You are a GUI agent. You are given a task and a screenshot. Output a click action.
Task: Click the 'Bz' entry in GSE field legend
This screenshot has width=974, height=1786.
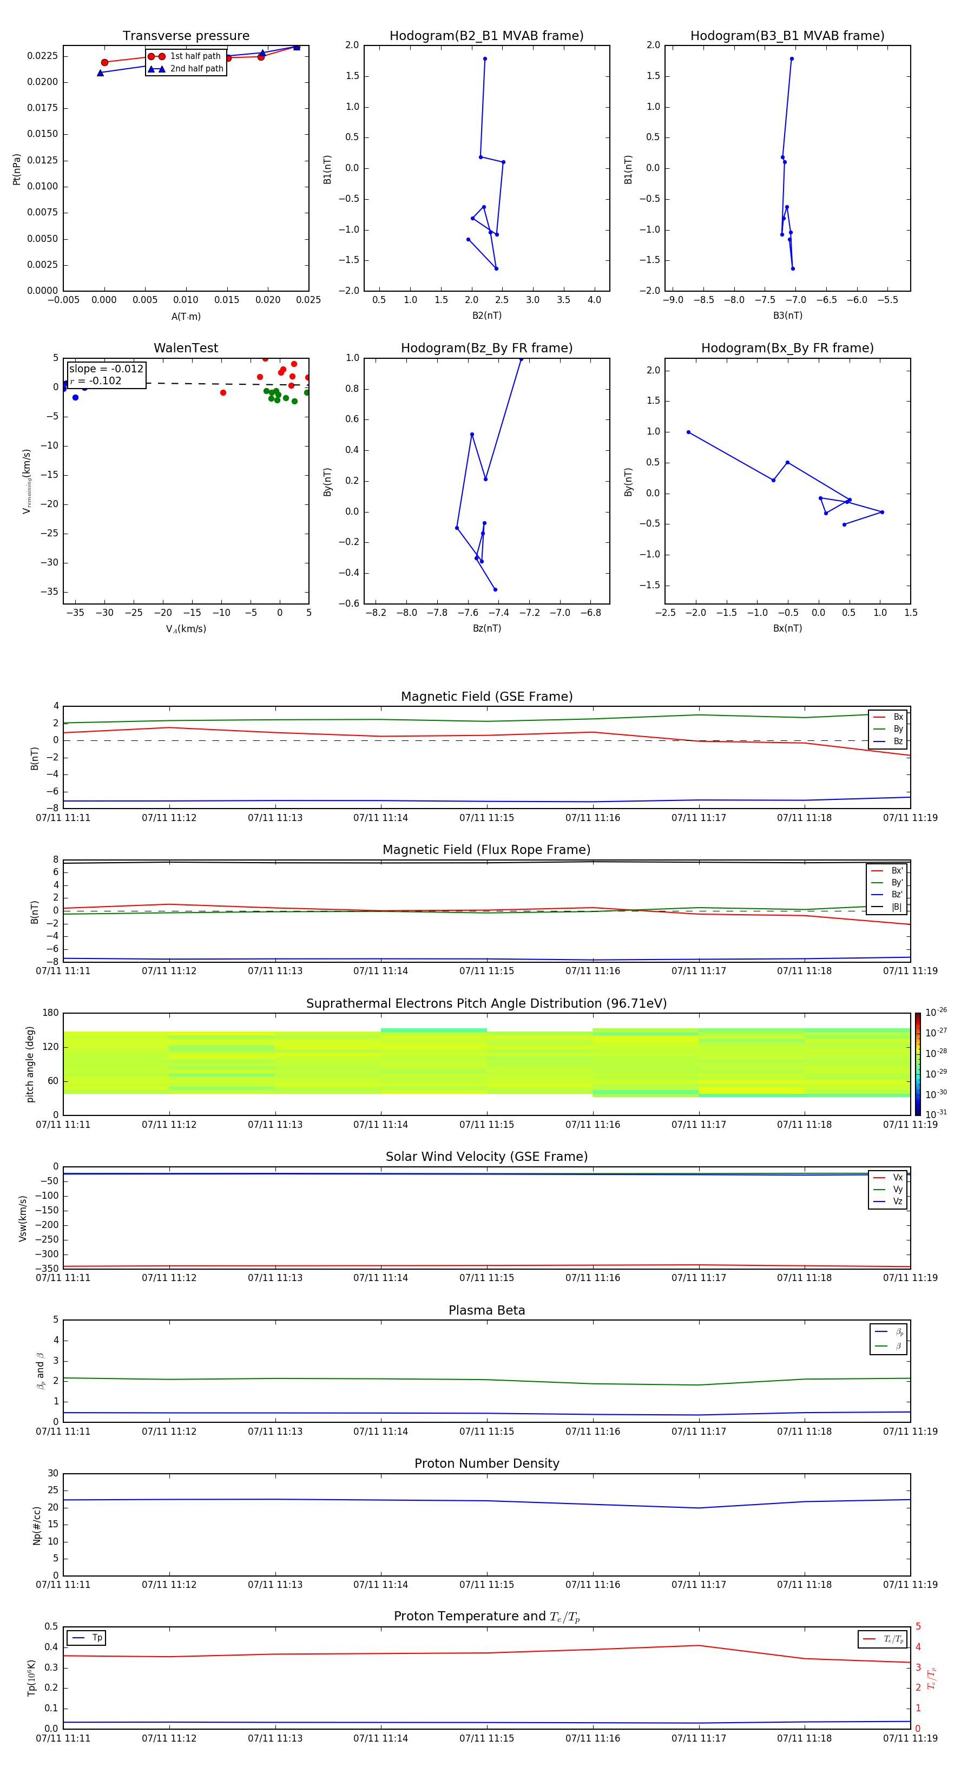888,742
